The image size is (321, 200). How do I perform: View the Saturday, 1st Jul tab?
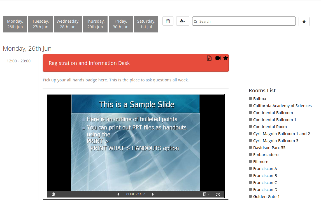146,24
